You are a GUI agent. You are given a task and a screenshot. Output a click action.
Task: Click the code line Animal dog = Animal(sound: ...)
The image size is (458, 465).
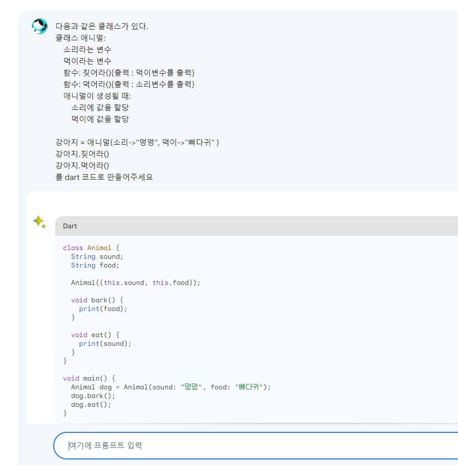pyautogui.click(x=171, y=387)
